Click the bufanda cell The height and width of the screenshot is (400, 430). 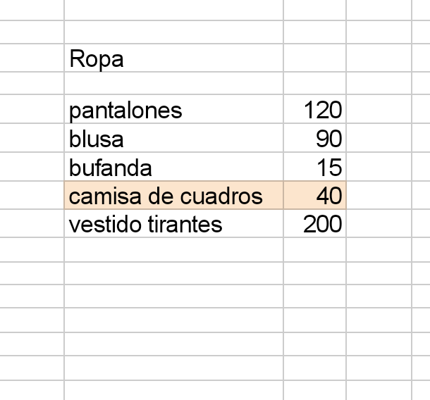click(x=173, y=168)
